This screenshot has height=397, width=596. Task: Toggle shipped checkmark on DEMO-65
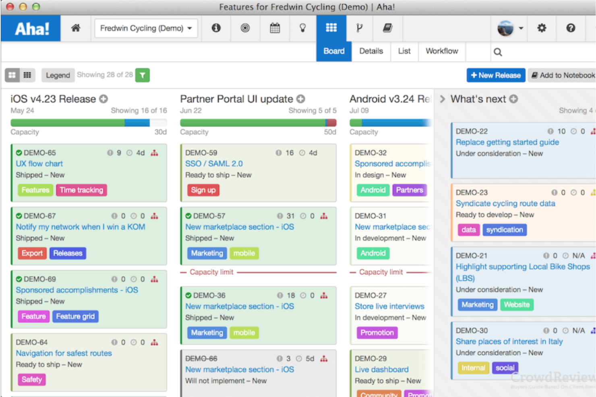[19, 153]
